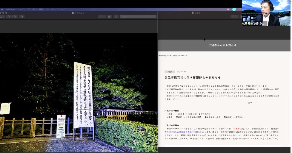Click the heart-shaped icon in menu bar
The height and width of the screenshot is (153, 292).
coord(240,9)
